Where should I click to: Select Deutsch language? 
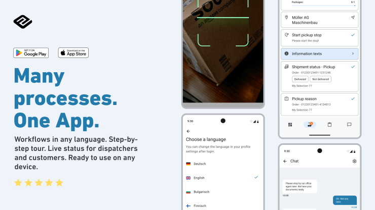point(222,164)
